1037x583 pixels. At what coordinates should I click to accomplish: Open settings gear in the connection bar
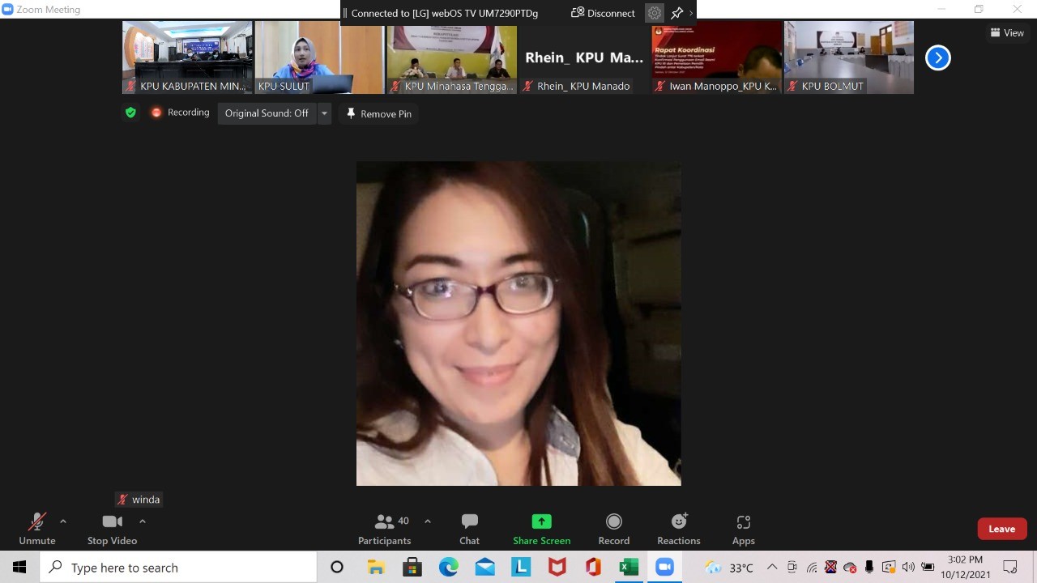click(654, 13)
